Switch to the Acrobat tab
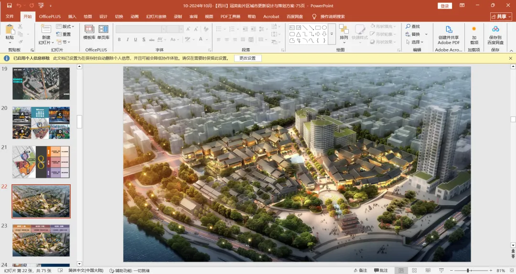This screenshot has height=274, width=516. tap(271, 16)
